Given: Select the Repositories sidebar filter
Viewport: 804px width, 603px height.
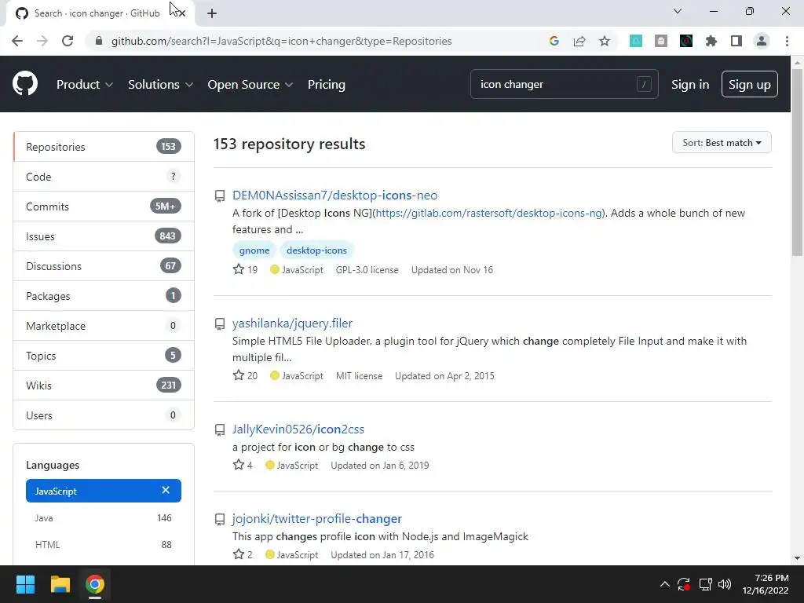Looking at the screenshot, I should 104,147.
